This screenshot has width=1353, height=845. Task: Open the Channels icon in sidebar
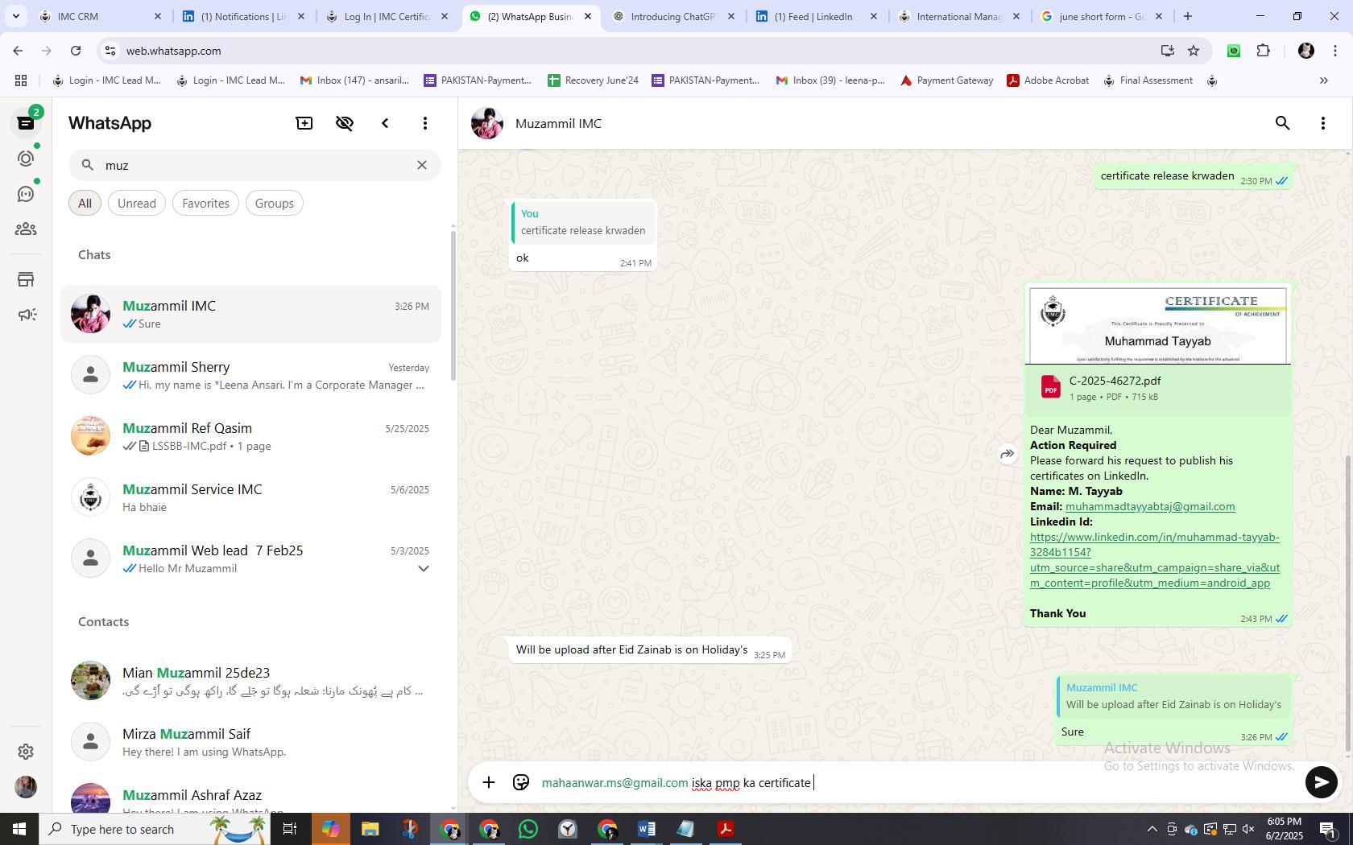tap(26, 194)
